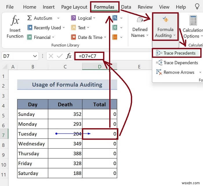Expand the Recently Used dropdown arrow

pyautogui.click(x=64, y=28)
